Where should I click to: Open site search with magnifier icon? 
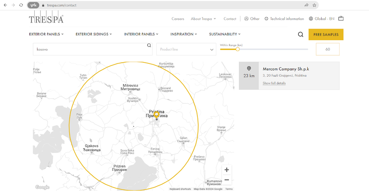[300, 35]
